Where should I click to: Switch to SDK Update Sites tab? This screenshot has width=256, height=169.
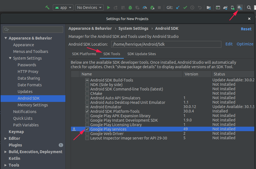pos(141,54)
